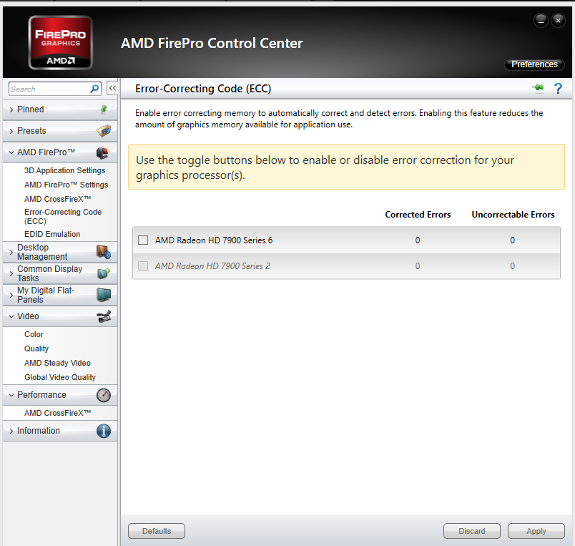Image resolution: width=575 pixels, height=546 pixels.
Task: Click the search magnifier icon
Action: (x=94, y=89)
